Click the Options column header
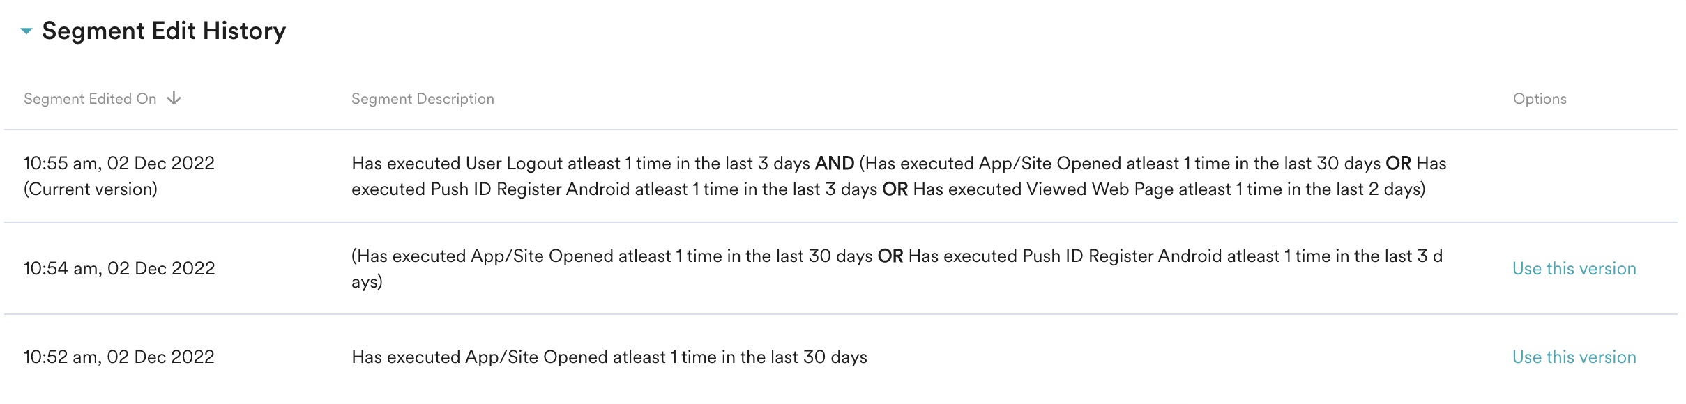 (x=1540, y=99)
